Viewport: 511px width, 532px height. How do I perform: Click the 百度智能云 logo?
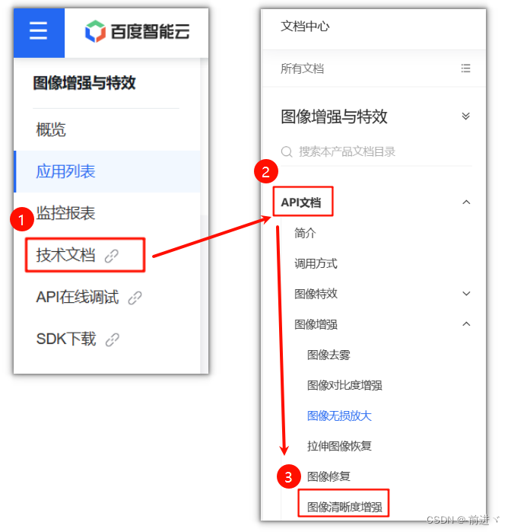(x=138, y=31)
